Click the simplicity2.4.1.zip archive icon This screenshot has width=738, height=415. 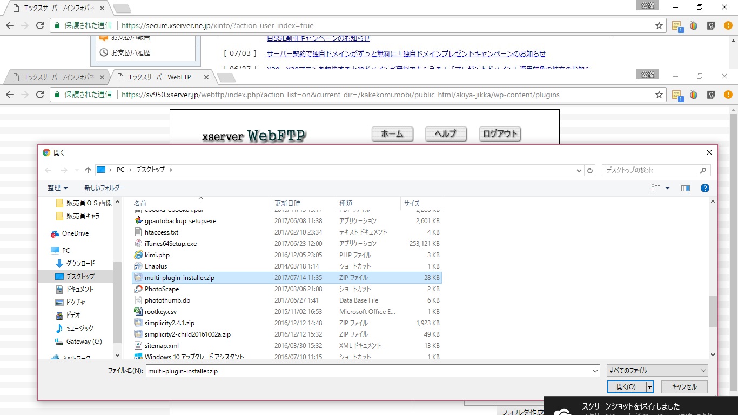pyautogui.click(x=138, y=323)
